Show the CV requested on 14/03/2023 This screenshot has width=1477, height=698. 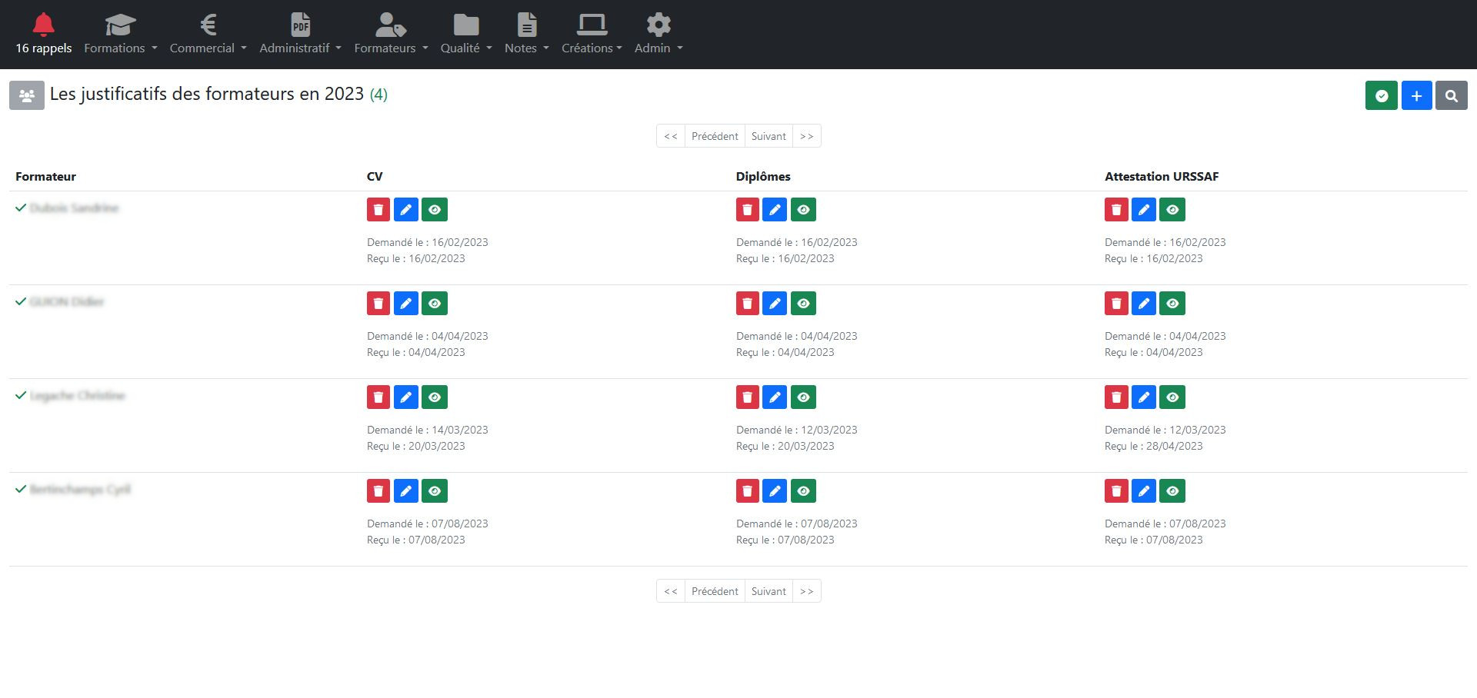pyautogui.click(x=435, y=397)
